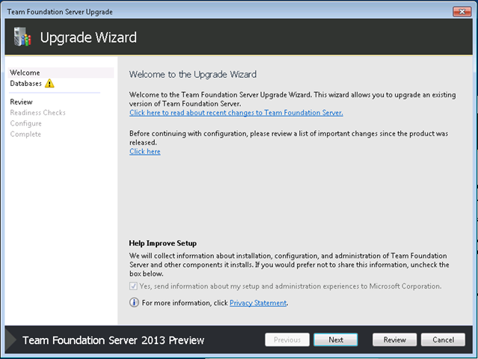
Task: Click the arrow icon left of footer title
Action: coord(11,340)
